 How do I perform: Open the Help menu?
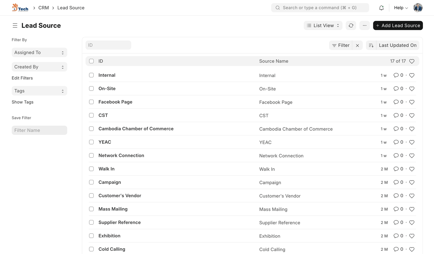(x=401, y=8)
